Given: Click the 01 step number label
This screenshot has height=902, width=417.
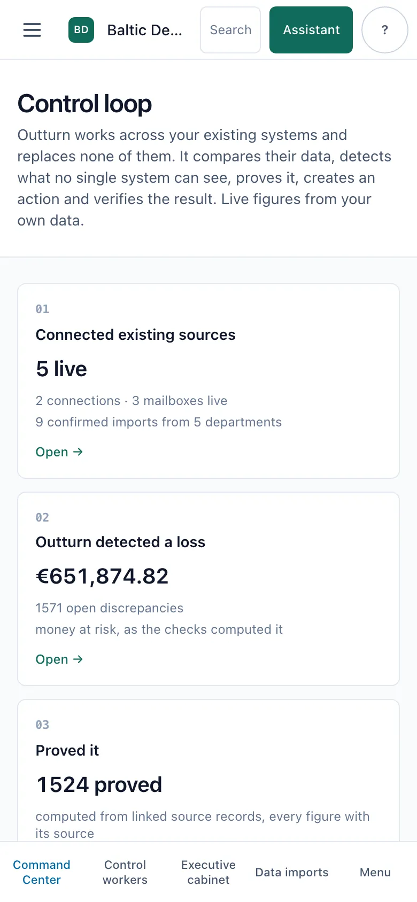Looking at the screenshot, I should (42, 309).
